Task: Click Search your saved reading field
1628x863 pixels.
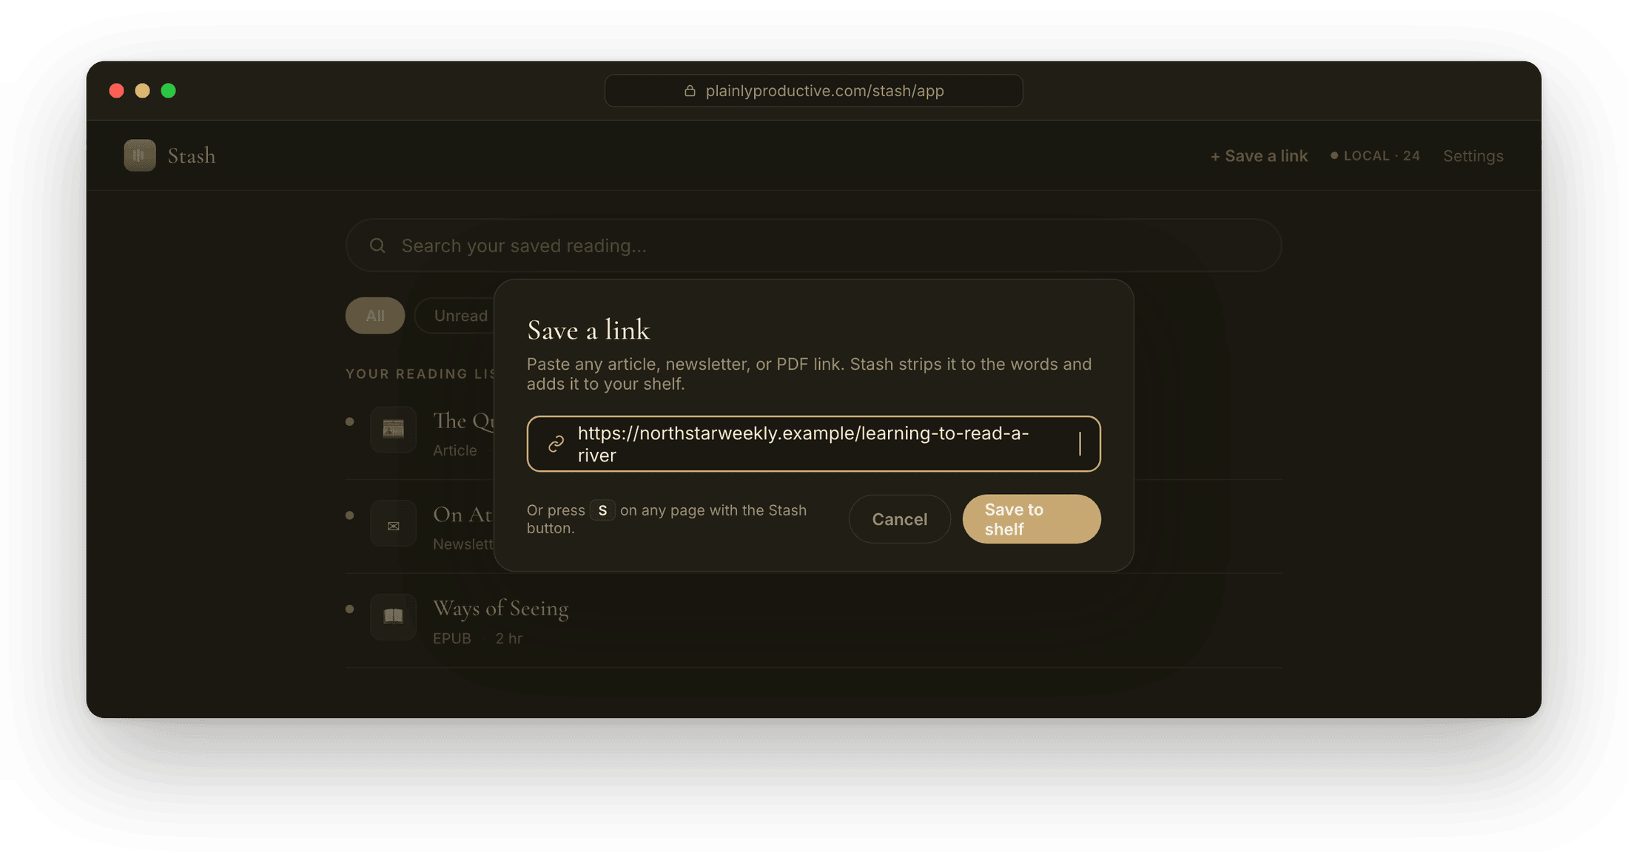Action: 813,246
